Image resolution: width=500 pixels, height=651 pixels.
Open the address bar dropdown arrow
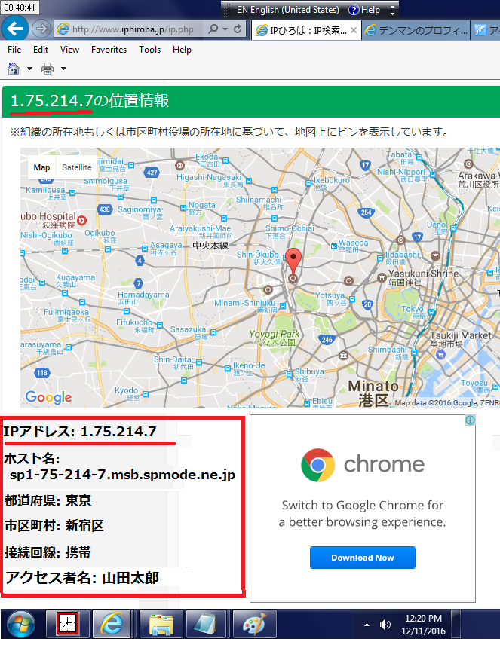pos(225,29)
